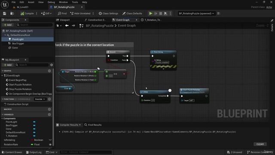Click the RotationRate Float type pill
Screen dimensions: 275x155
pyautogui.click(x=35, y=145)
